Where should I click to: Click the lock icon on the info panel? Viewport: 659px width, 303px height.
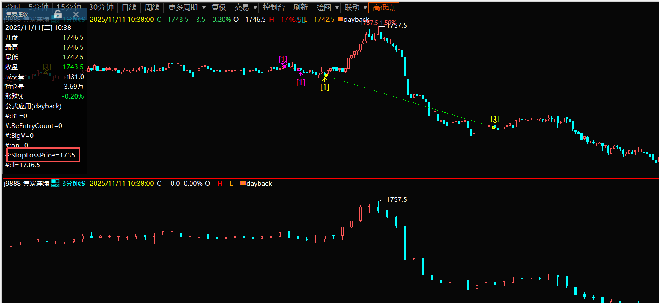pos(58,14)
